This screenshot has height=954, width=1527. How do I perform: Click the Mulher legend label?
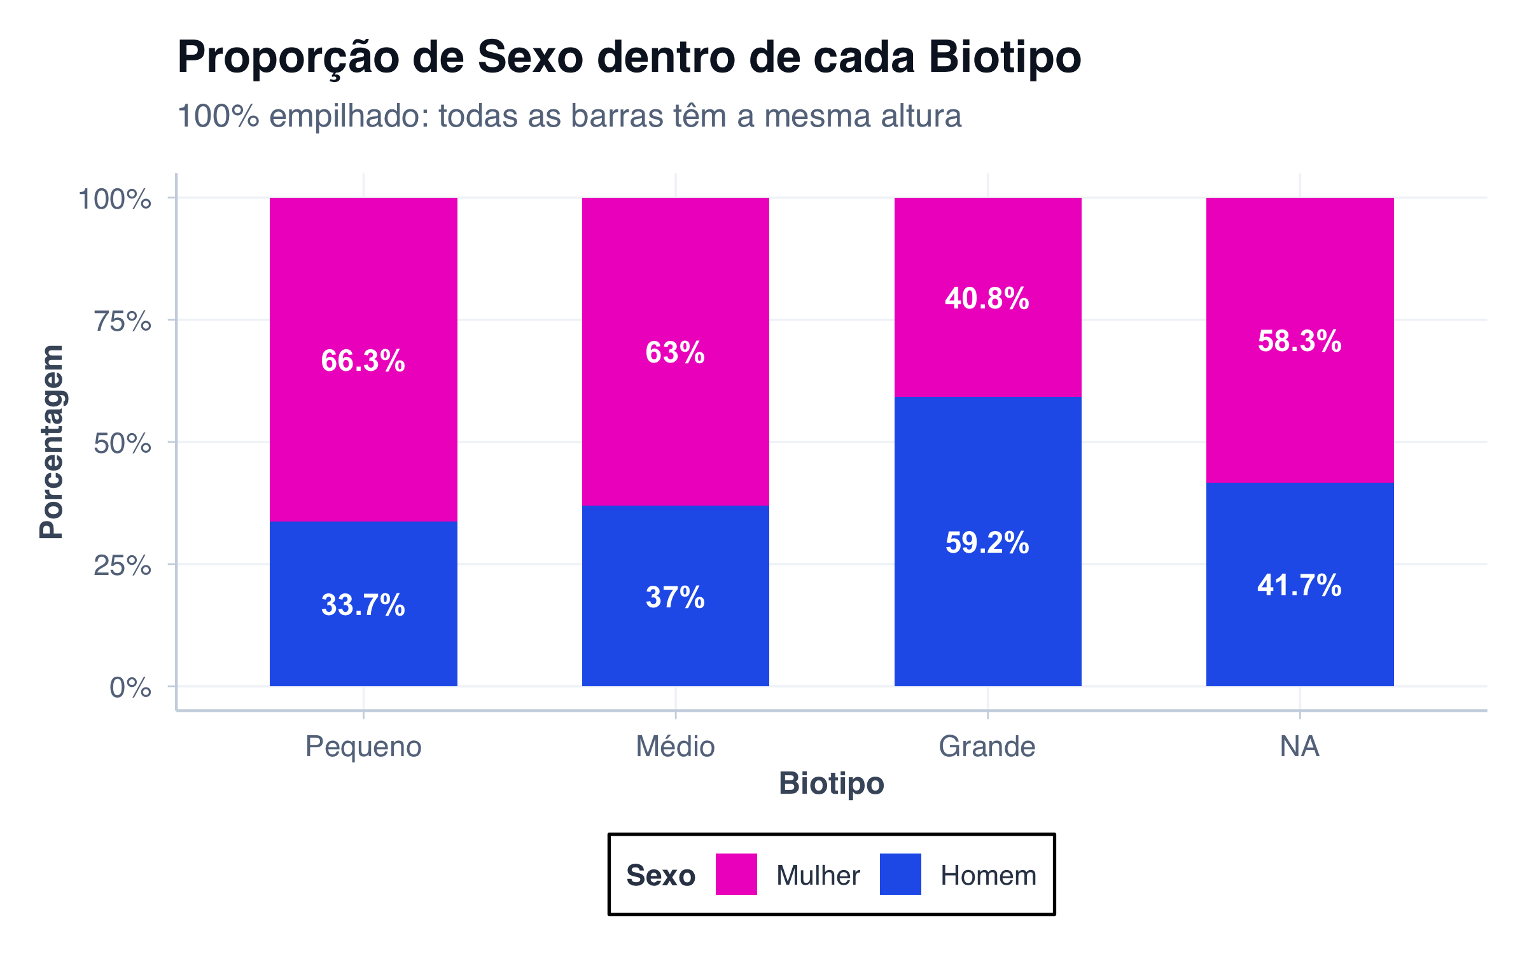[818, 876]
